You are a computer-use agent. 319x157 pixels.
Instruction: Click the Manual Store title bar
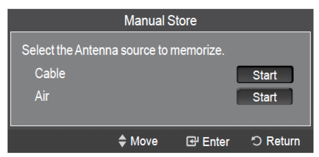(160, 20)
